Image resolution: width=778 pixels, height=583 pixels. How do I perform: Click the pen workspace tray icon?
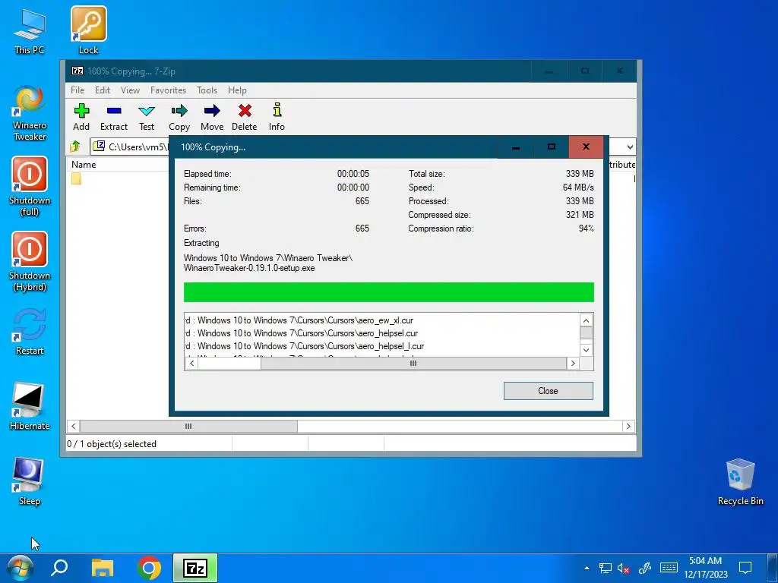(x=644, y=568)
